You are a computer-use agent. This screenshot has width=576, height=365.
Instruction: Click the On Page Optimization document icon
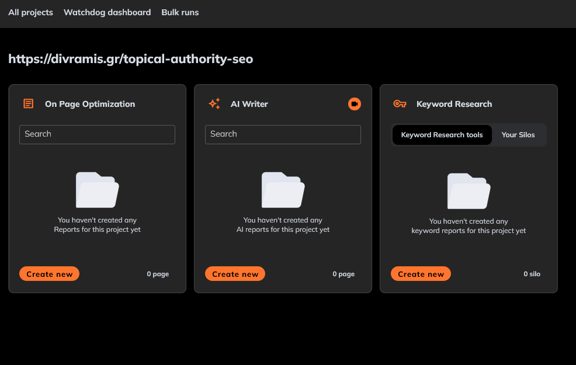point(28,103)
